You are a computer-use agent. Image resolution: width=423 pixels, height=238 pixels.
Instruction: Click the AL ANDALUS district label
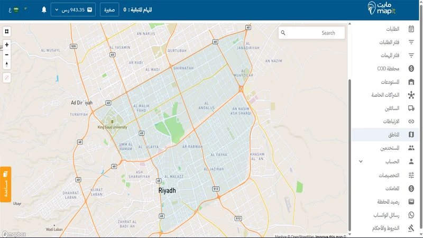point(206,105)
